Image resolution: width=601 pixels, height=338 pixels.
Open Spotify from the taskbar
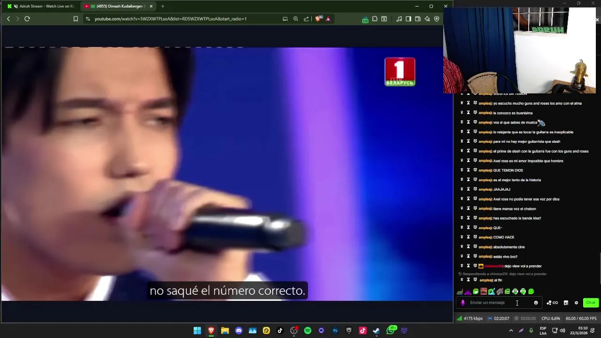coord(308,330)
